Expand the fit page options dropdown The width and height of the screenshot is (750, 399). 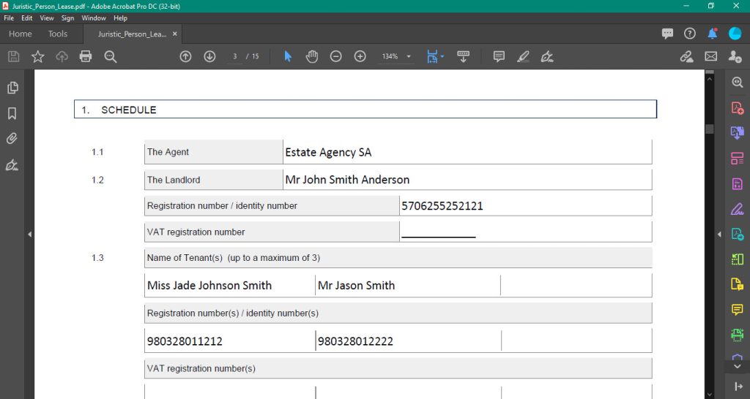[x=442, y=56]
